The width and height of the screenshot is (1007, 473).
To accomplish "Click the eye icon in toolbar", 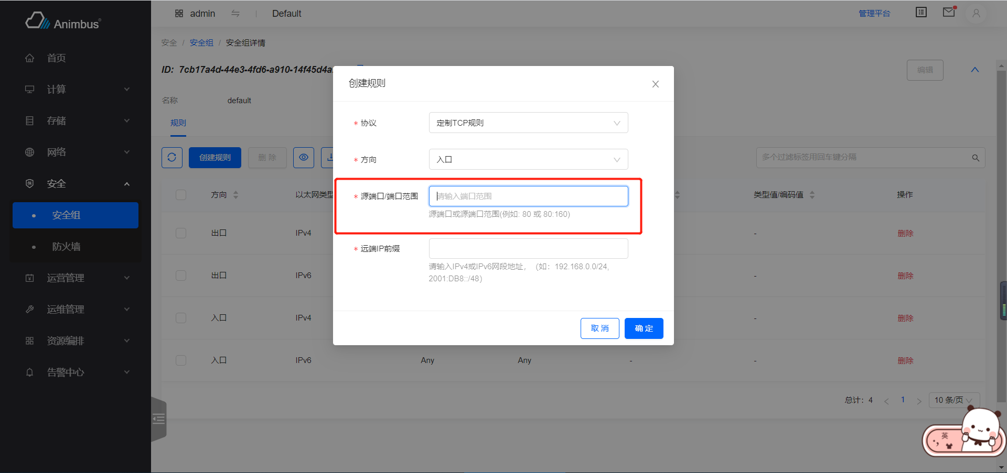I will tap(303, 158).
